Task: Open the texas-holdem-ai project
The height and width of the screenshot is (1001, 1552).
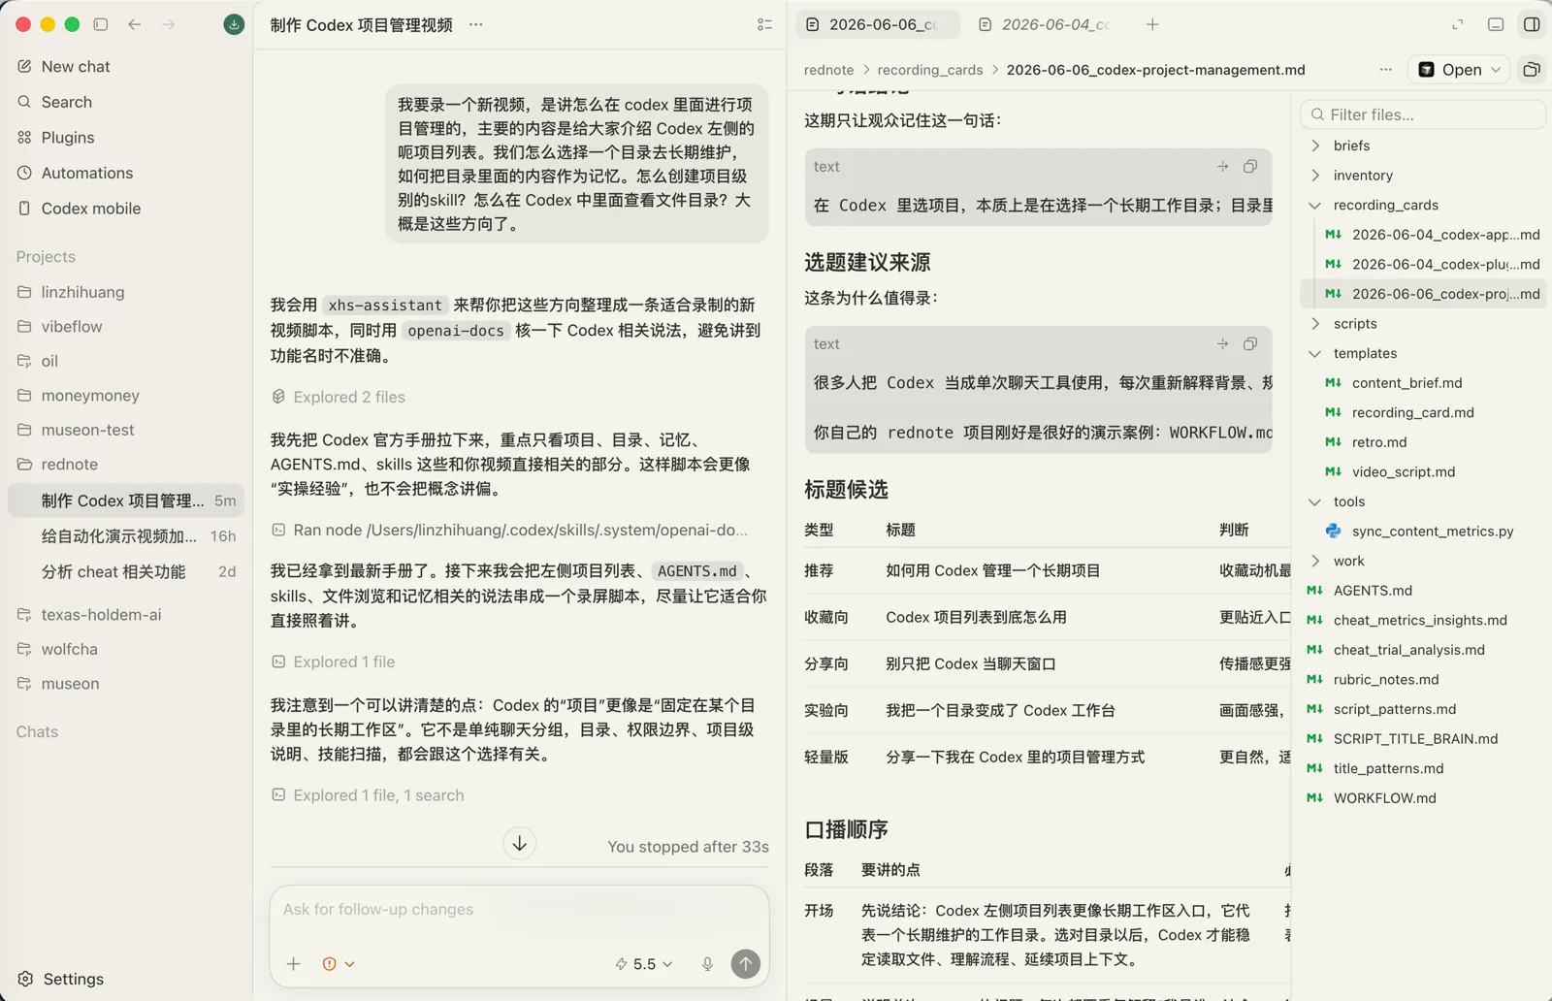Action: tap(126, 615)
